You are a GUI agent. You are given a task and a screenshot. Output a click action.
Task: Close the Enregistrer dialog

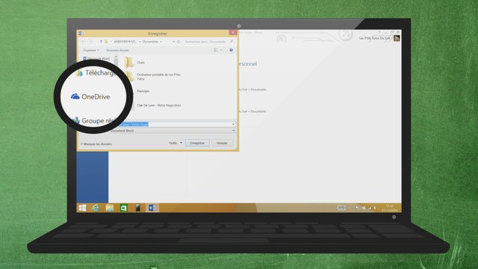point(233,32)
